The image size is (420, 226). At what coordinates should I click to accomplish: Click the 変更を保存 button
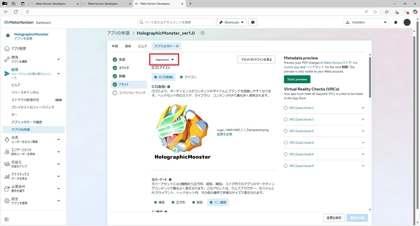coord(334,218)
